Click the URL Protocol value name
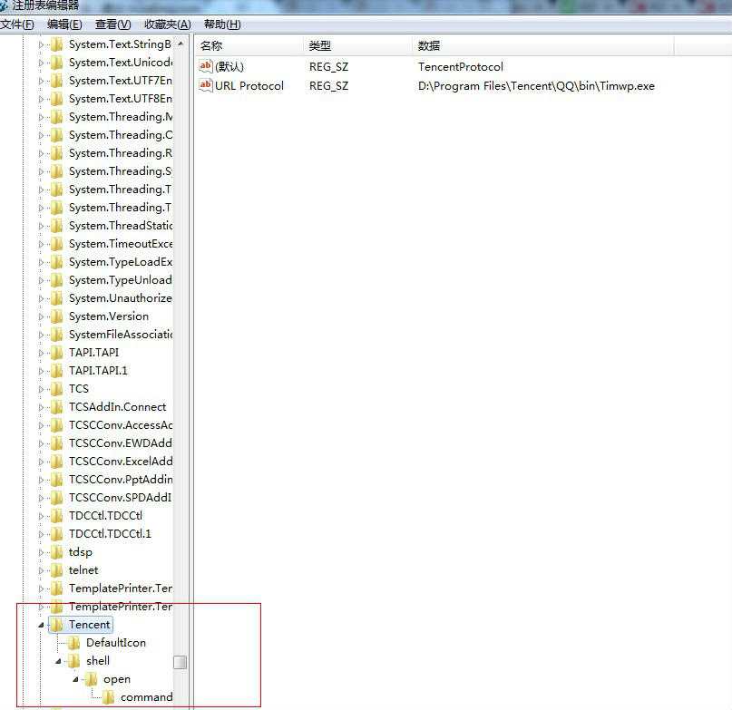The width and height of the screenshot is (732, 710). [249, 86]
